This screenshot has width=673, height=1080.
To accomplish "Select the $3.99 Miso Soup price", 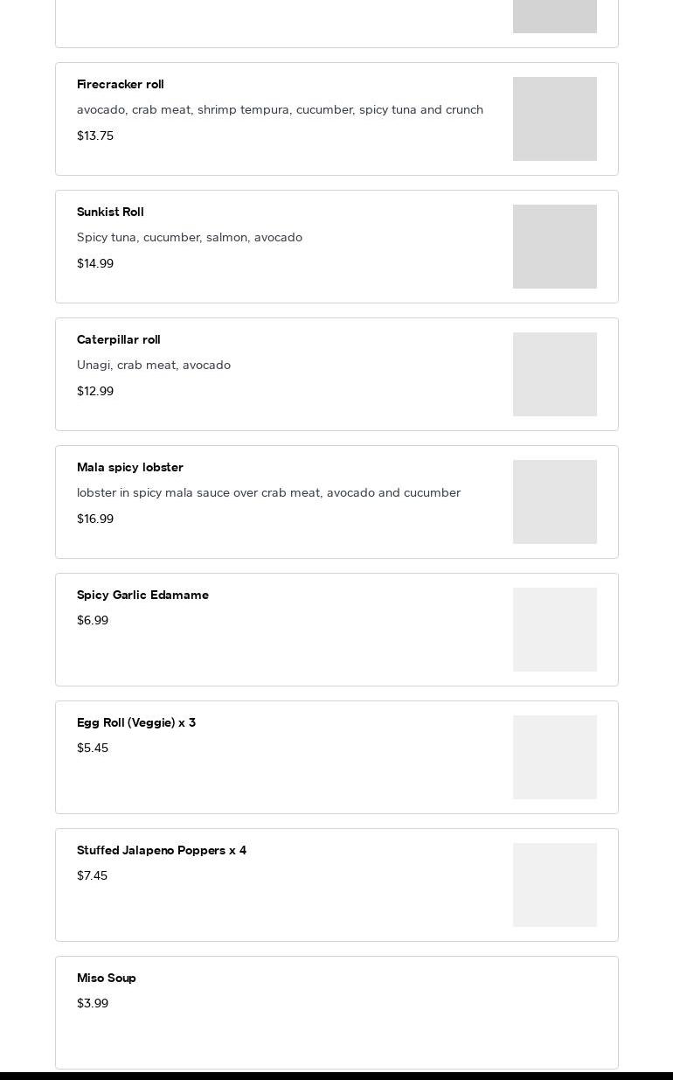I will point(93,1004).
